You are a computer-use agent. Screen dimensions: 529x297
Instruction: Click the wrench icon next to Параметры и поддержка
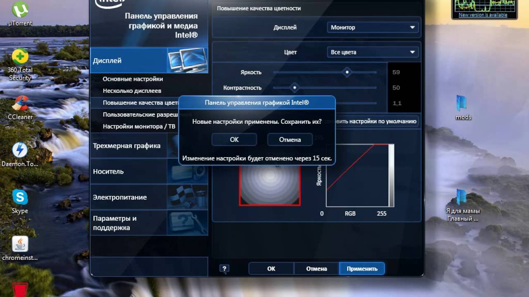[x=187, y=223]
